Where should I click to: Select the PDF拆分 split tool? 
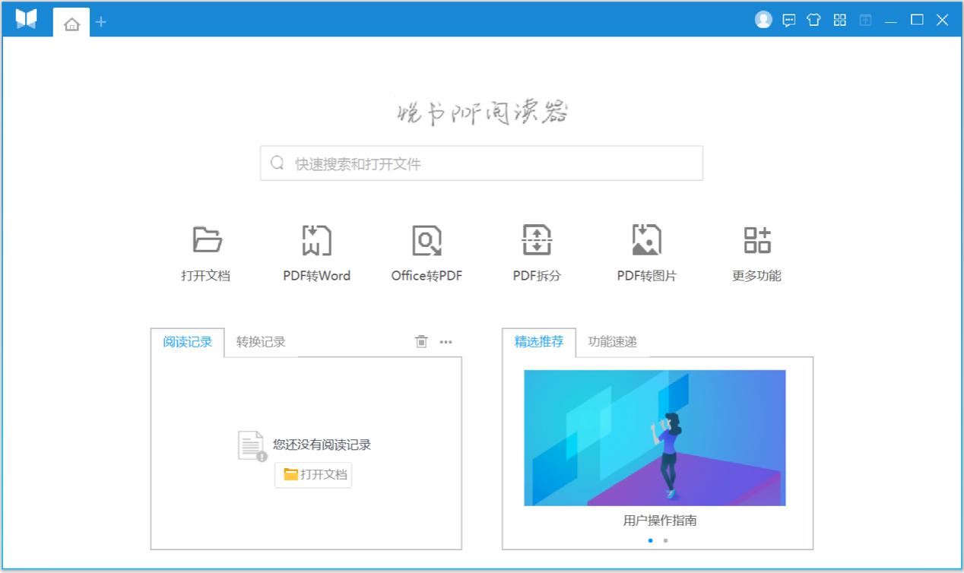(535, 251)
